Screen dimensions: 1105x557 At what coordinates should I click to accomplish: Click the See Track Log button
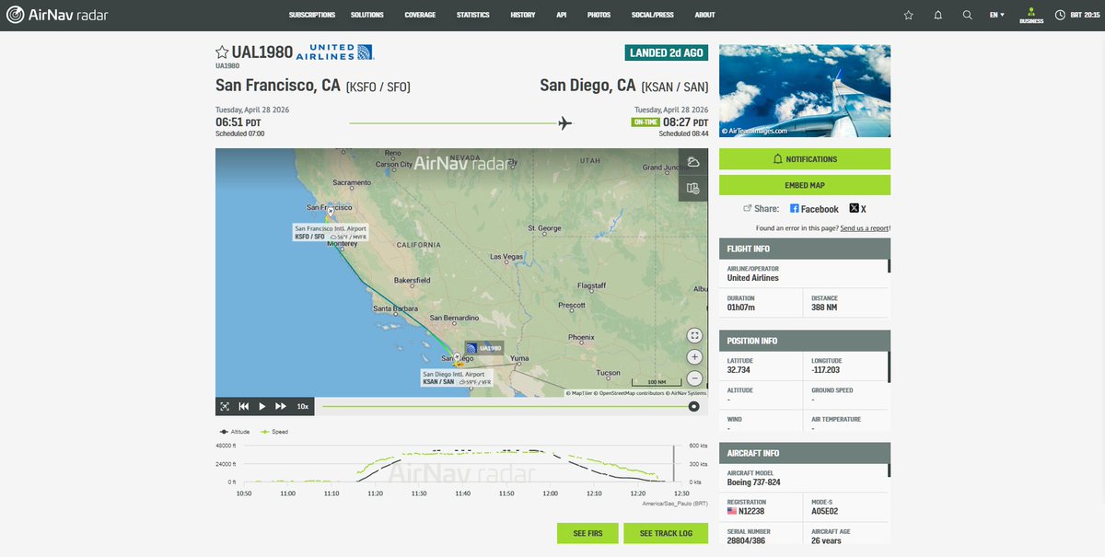(666, 534)
